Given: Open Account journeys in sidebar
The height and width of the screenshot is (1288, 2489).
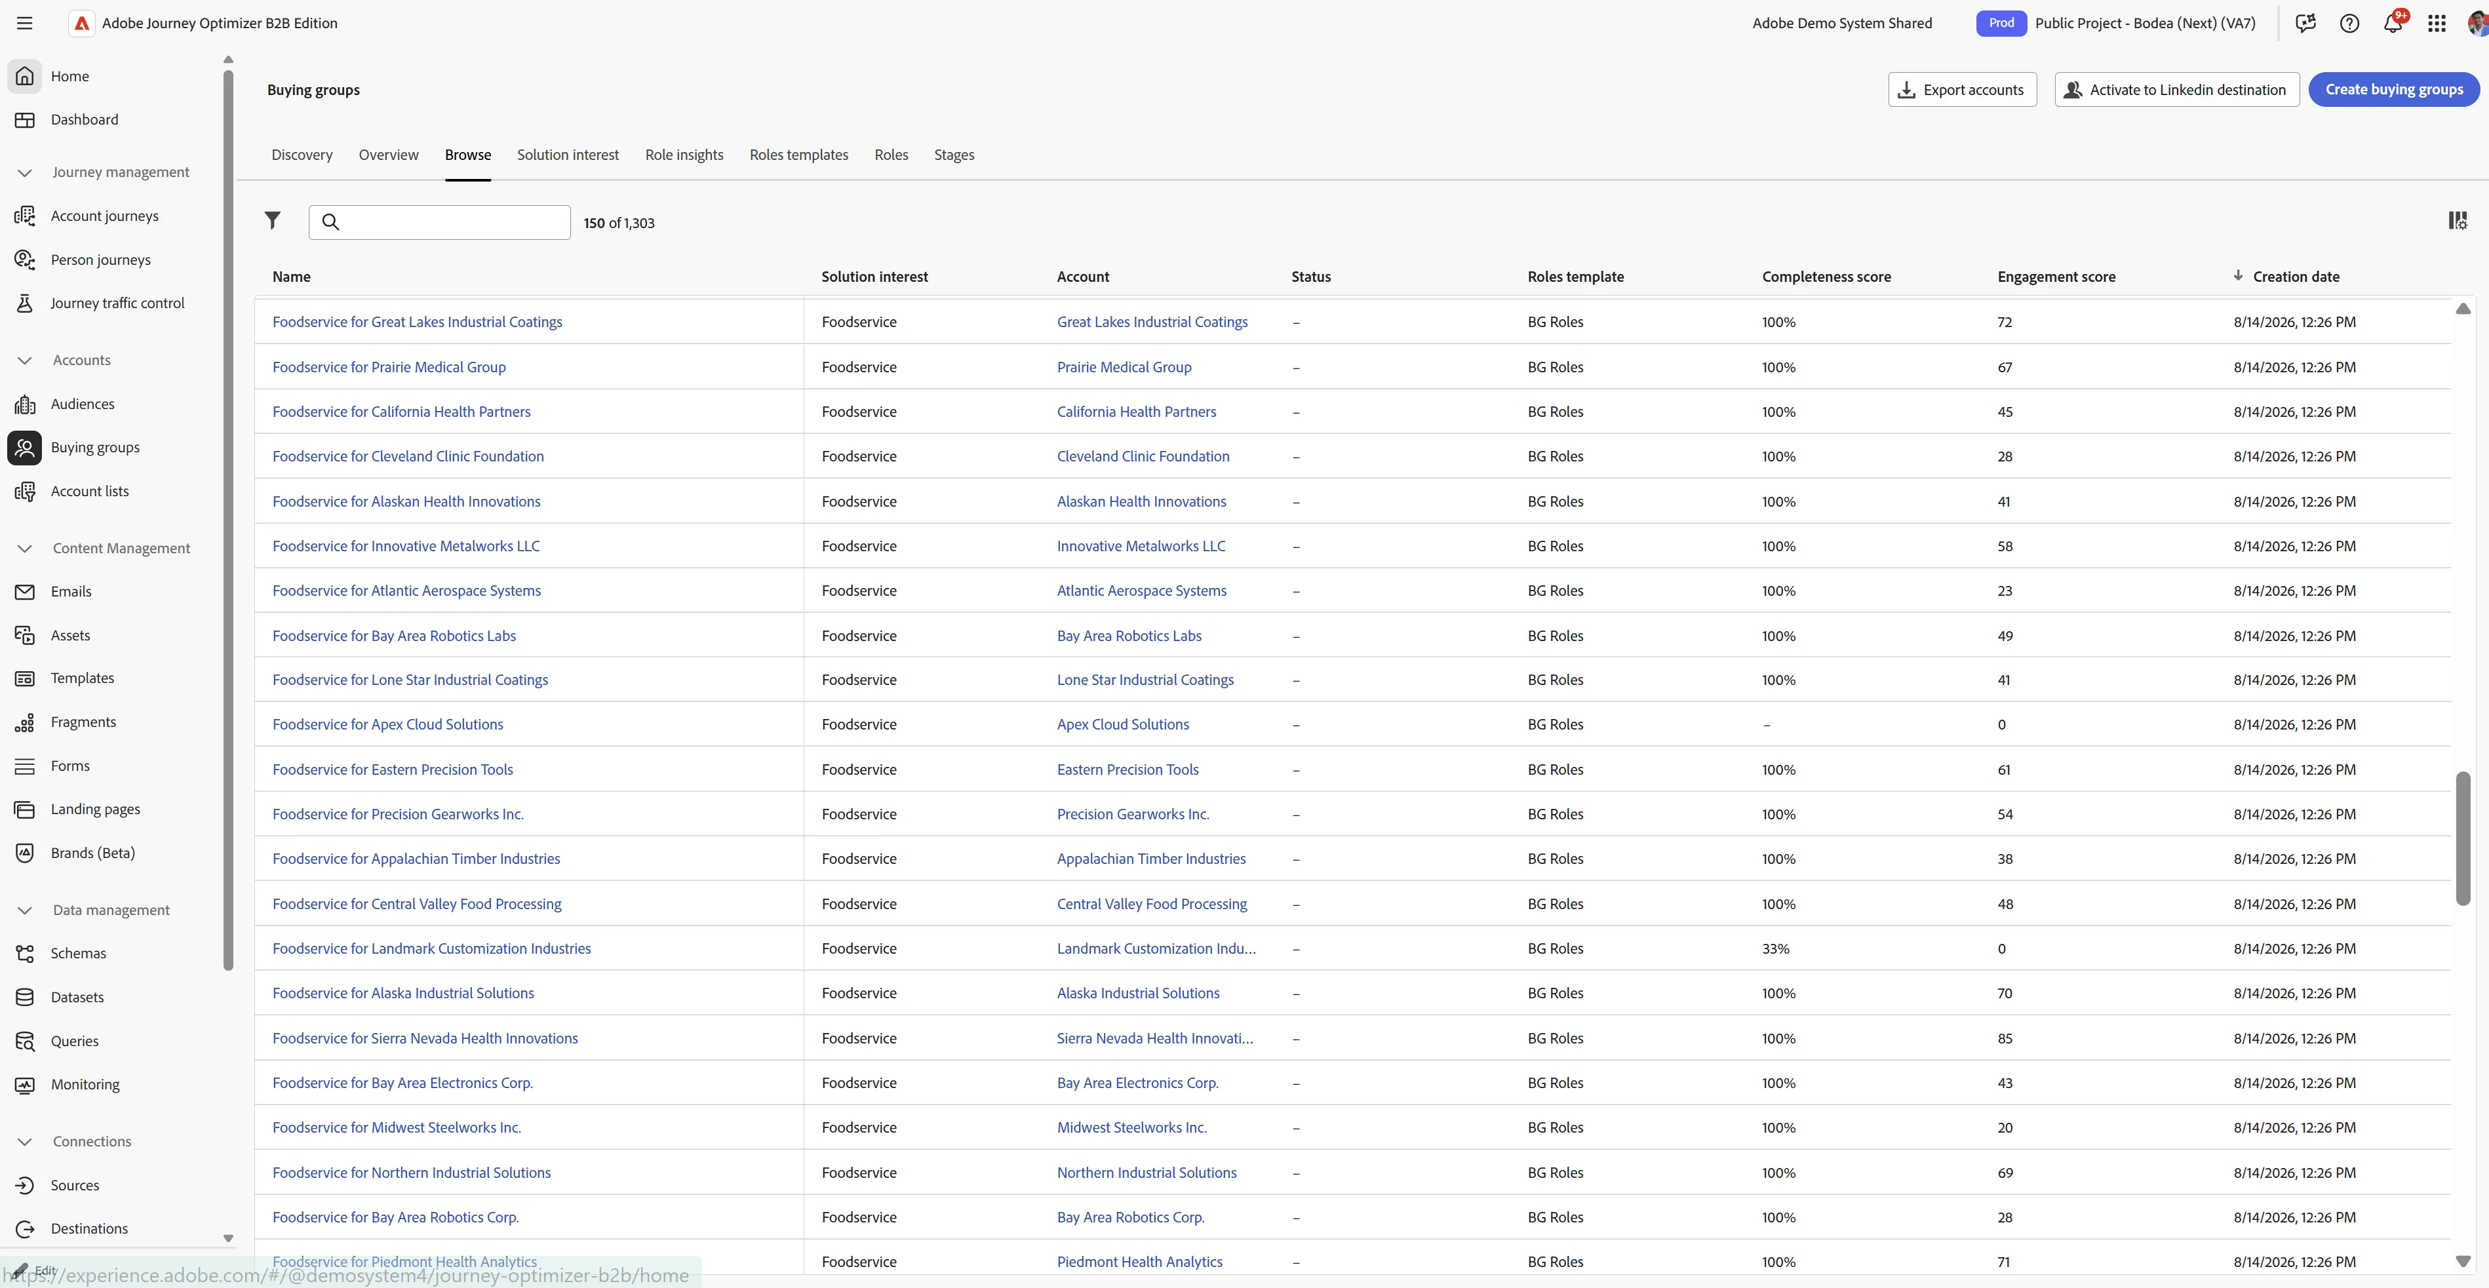Looking at the screenshot, I should pyautogui.click(x=104, y=216).
